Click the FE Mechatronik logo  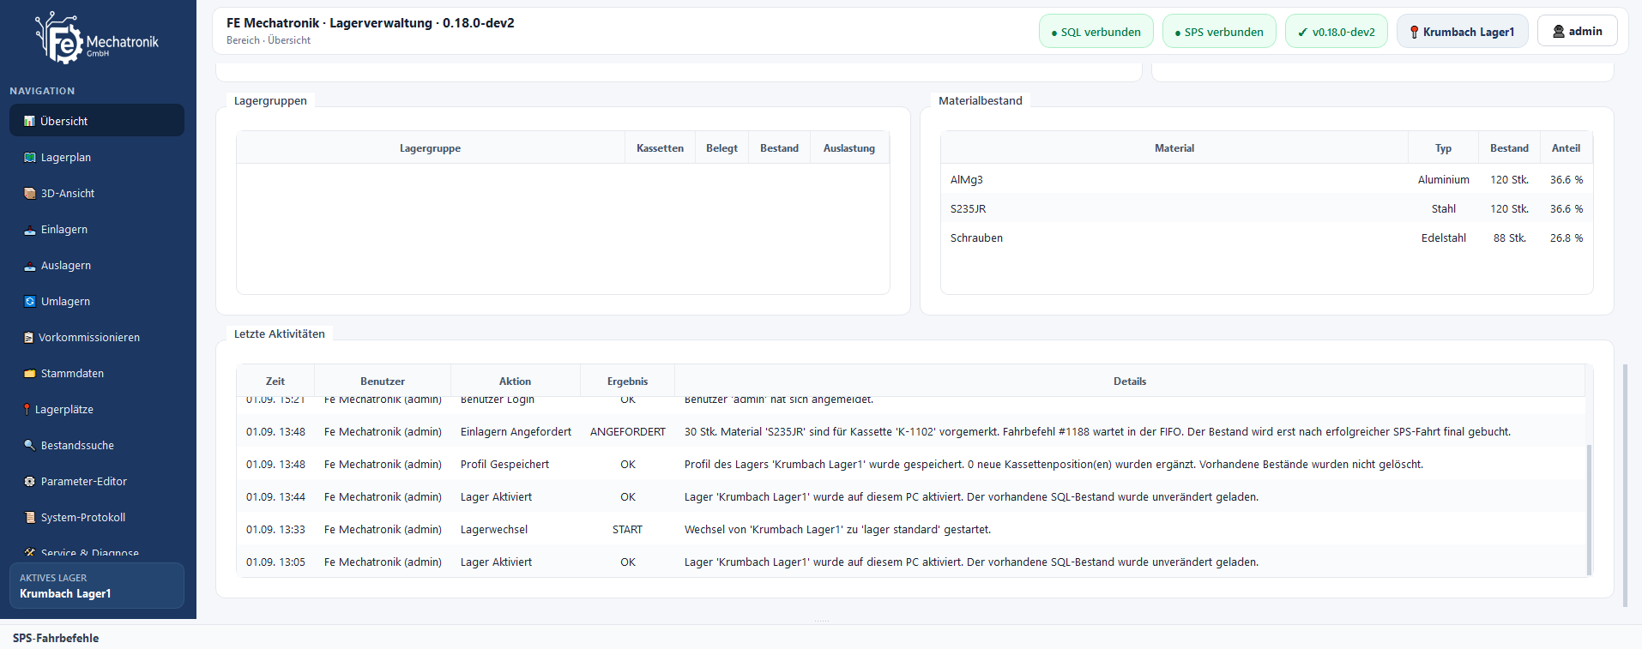point(97,39)
